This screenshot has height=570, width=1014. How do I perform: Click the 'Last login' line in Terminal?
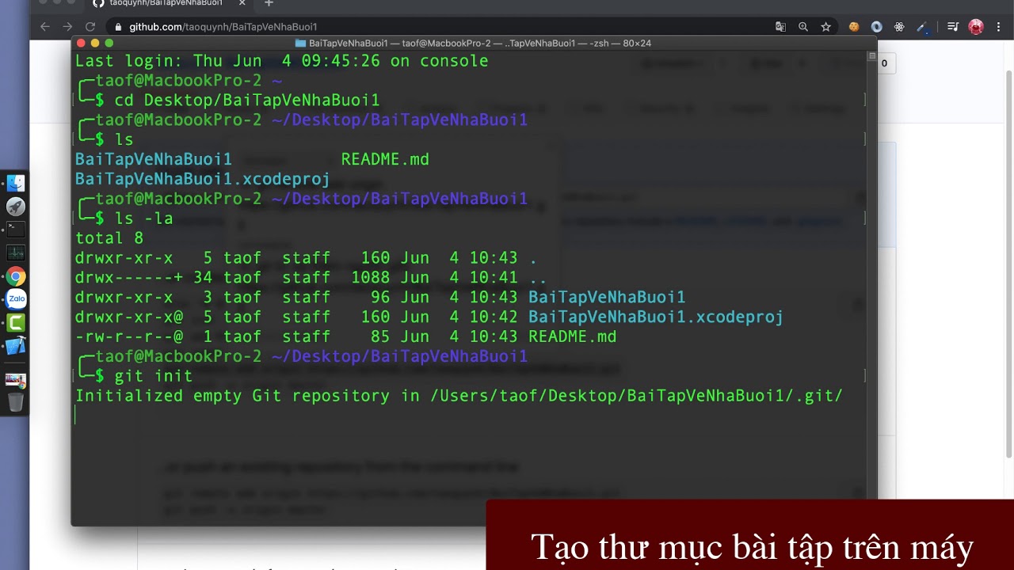(281, 61)
